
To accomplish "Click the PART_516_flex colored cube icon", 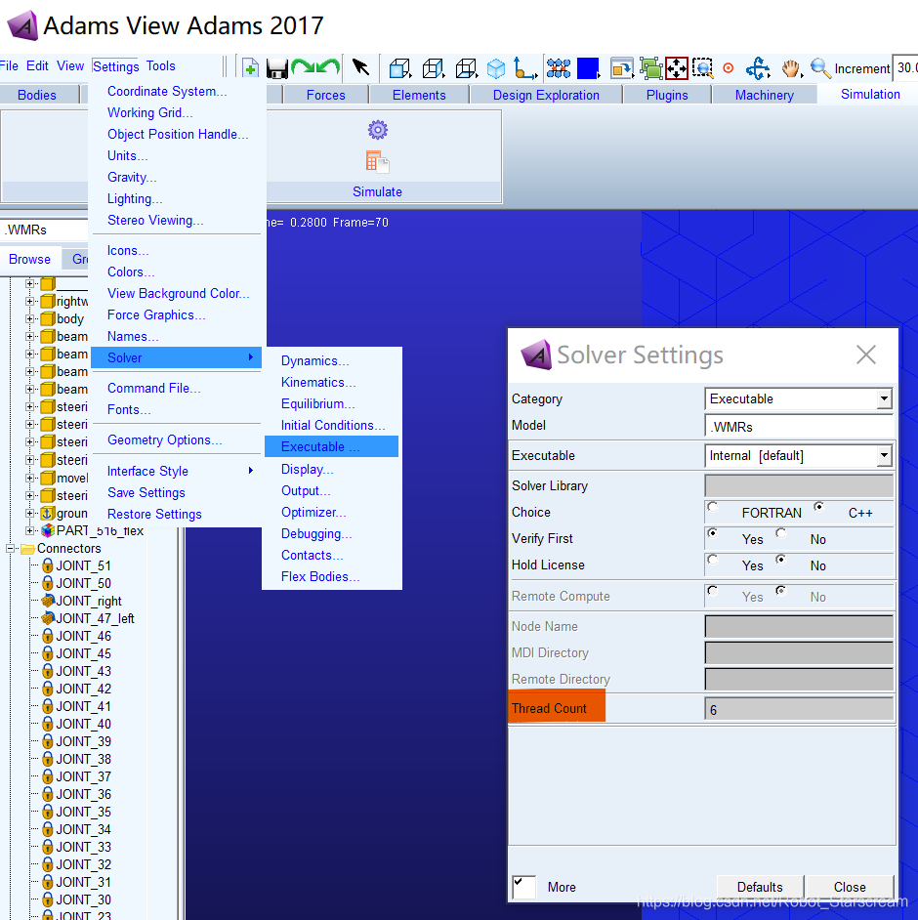I will click(x=48, y=531).
